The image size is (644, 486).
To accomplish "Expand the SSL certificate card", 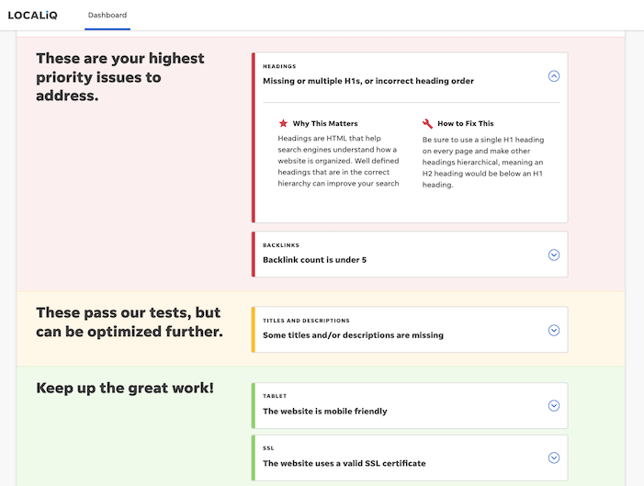I will pos(554,458).
